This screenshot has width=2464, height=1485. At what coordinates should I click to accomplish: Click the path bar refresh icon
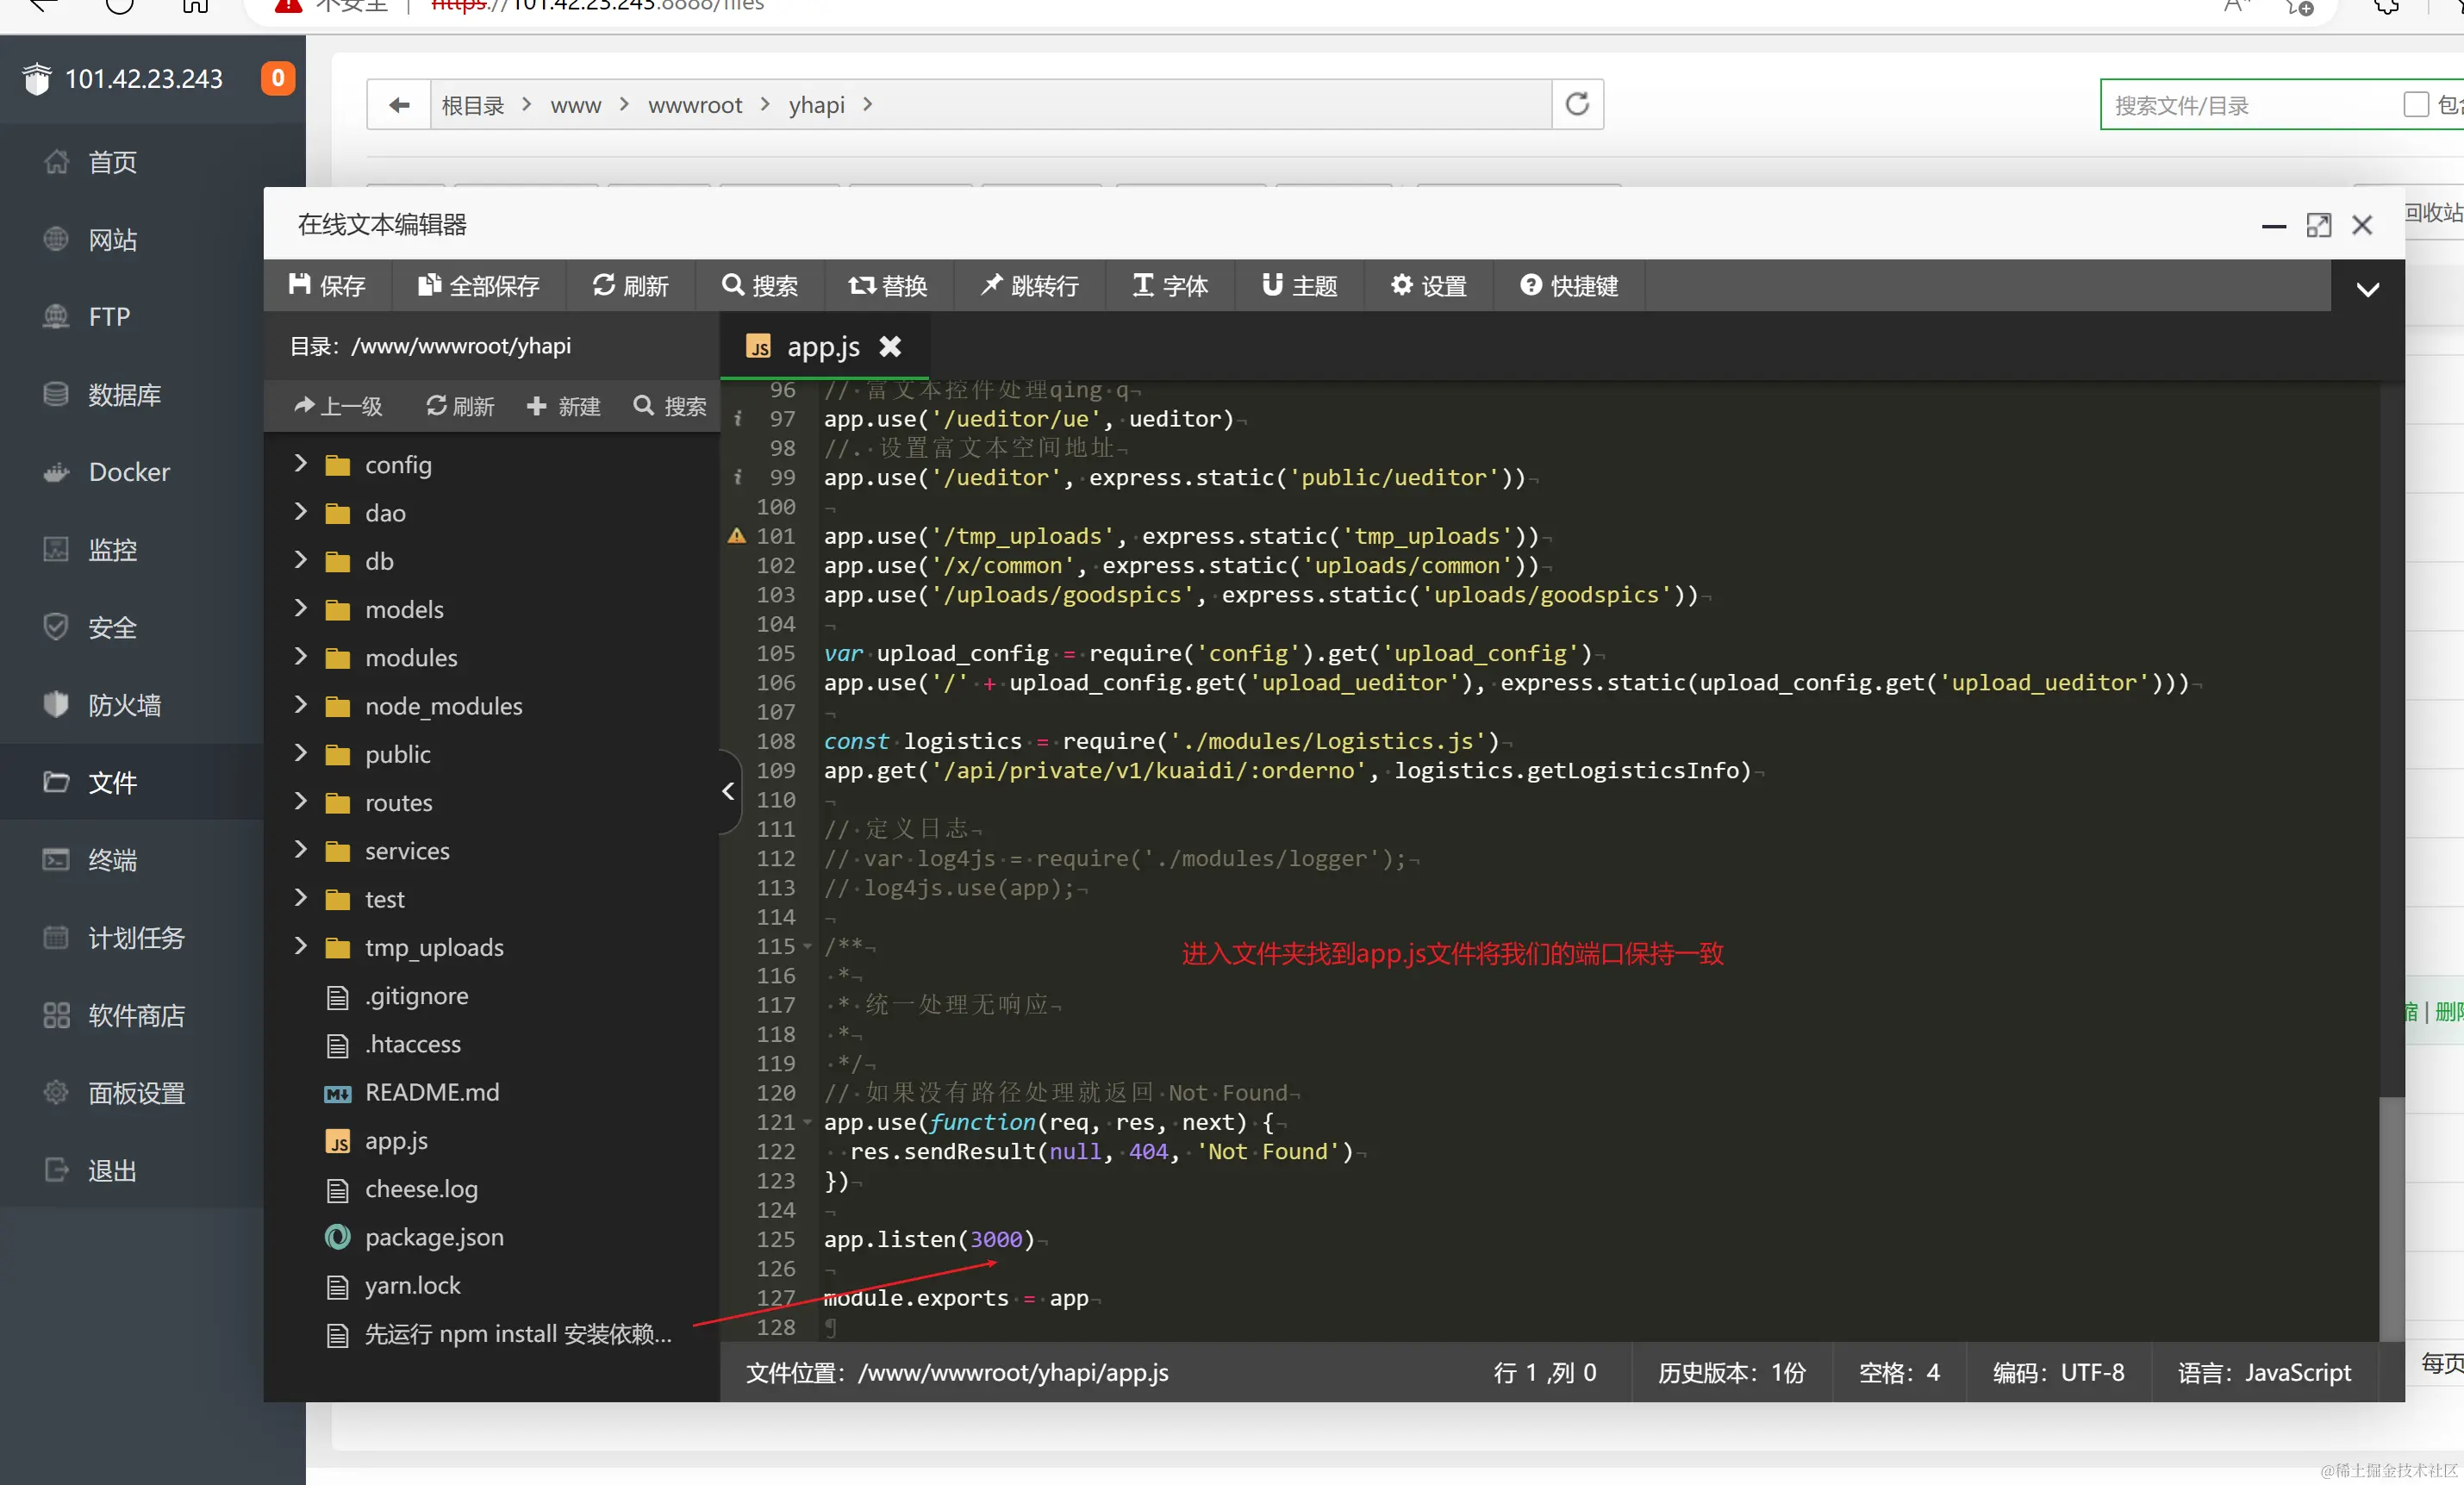click(1577, 104)
